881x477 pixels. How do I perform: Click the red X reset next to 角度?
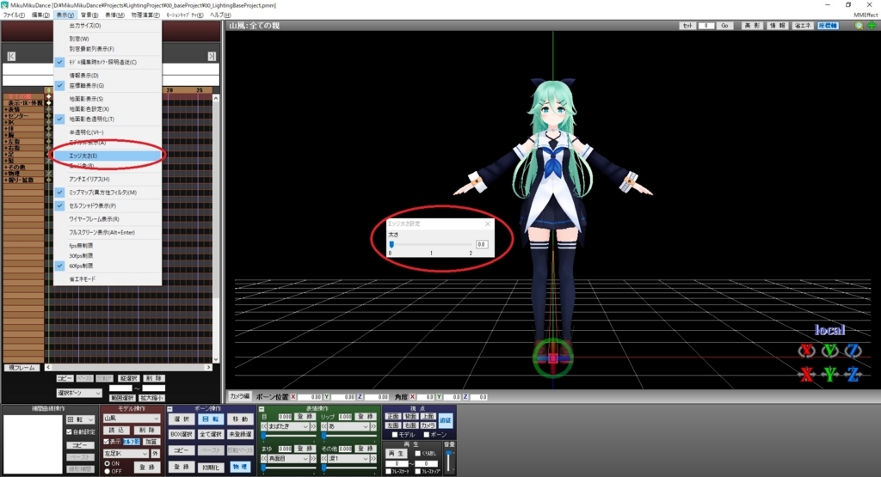click(412, 397)
